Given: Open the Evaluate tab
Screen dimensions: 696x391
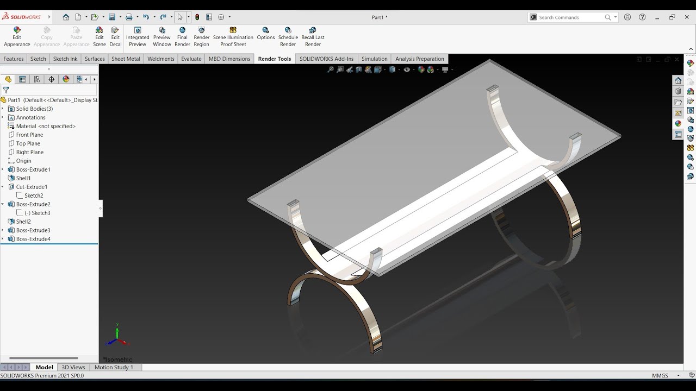Looking at the screenshot, I should (191, 59).
